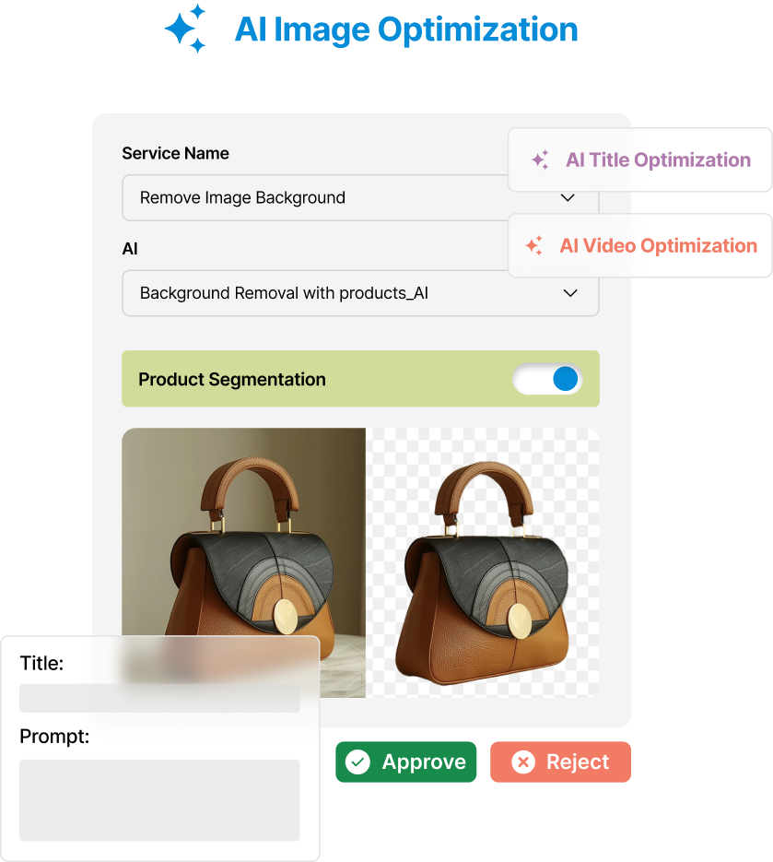Switch to AI Title Optimization tab
The width and height of the screenshot is (773, 862).
(640, 160)
